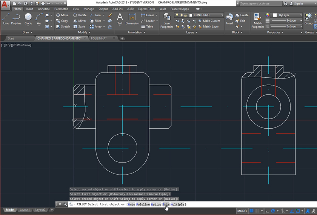Select the Stretch tool

tap(63, 26)
